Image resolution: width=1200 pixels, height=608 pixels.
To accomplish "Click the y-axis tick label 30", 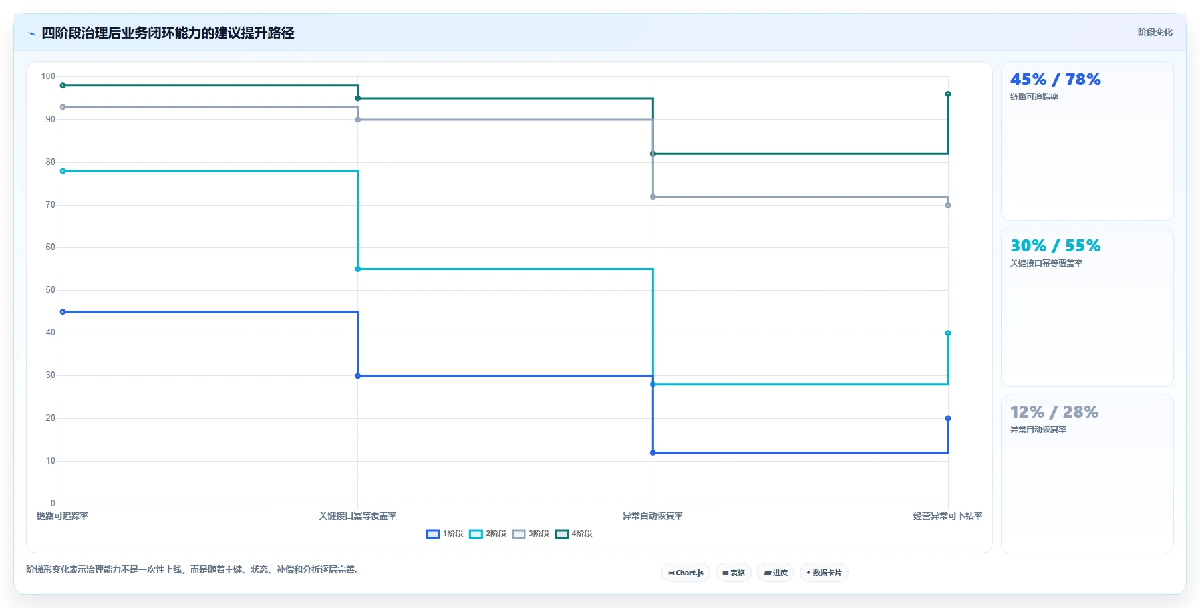I will point(51,375).
